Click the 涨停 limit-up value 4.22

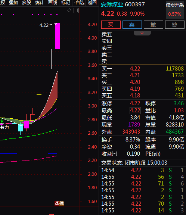pos(135,103)
